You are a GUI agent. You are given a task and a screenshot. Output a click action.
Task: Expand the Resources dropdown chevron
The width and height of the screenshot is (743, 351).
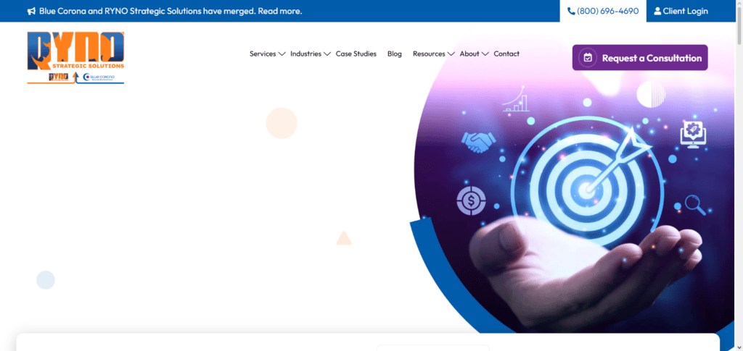[451, 54]
